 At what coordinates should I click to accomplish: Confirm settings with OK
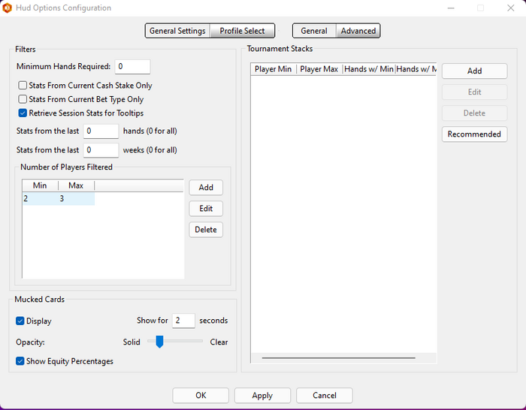pyautogui.click(x=201, y=396)
